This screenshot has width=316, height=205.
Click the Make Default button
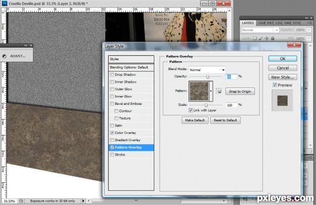pos(195,120)
